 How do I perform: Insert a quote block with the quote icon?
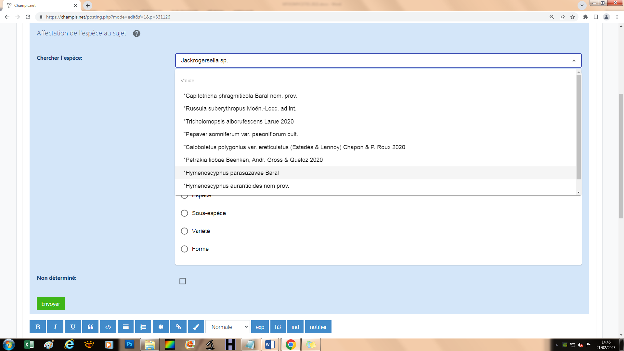point(90,327)
